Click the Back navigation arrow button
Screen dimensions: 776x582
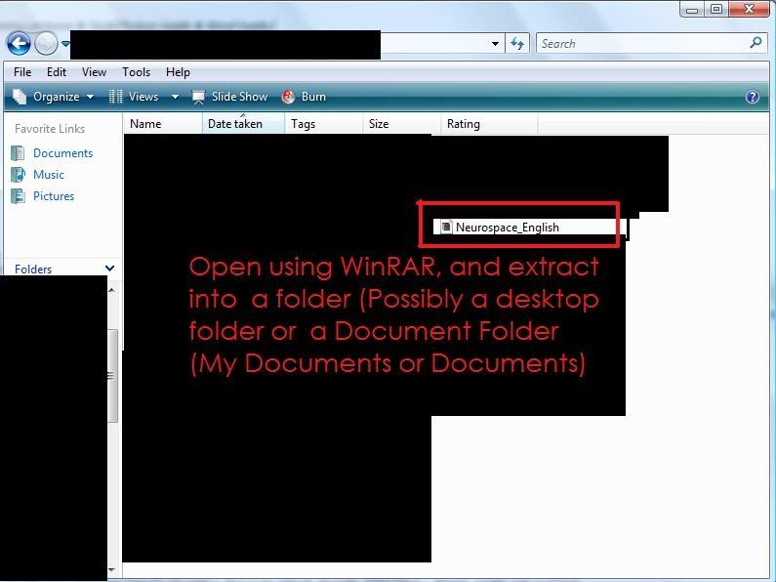pos(18,43)
